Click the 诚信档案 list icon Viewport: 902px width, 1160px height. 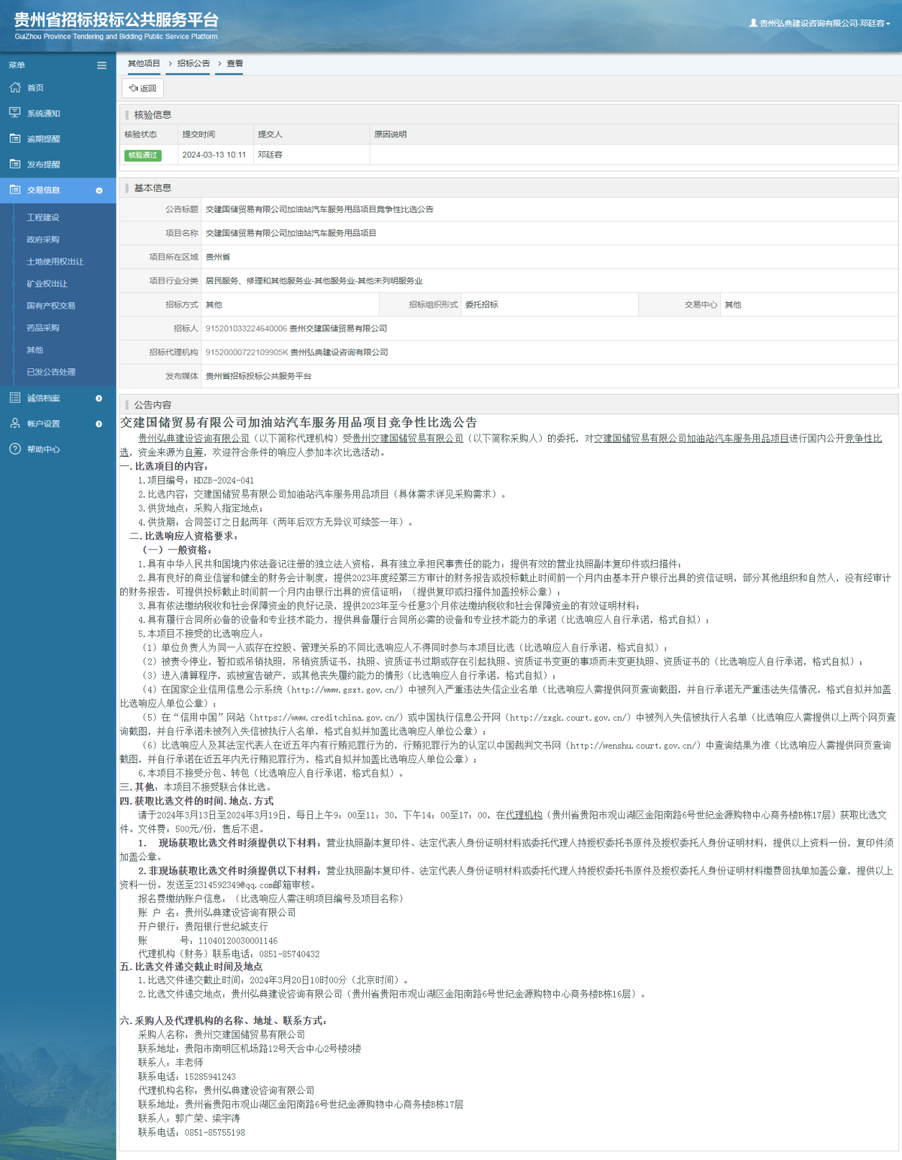point(15,398)
